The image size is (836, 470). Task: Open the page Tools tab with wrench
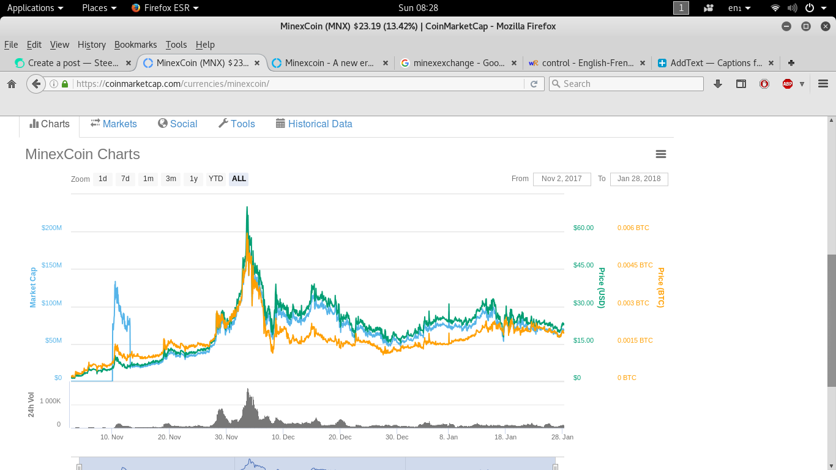tap(237, 124)
